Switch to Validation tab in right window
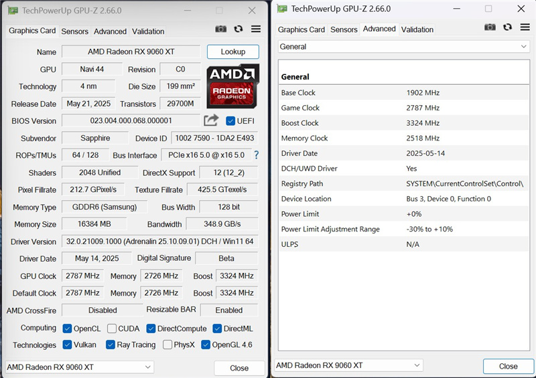The width and height of the screenshot is (536, 378). pos(417,29)
